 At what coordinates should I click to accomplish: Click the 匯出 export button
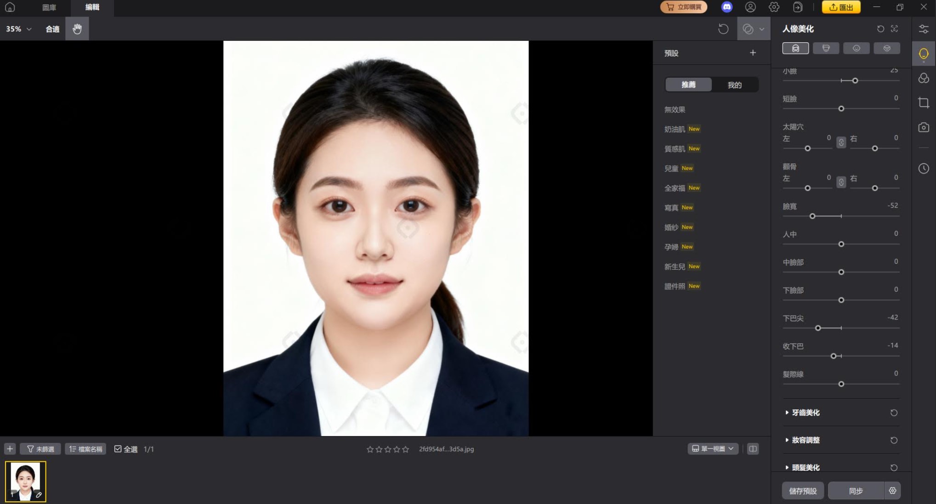pyautogui.click(x=841, y=7)
